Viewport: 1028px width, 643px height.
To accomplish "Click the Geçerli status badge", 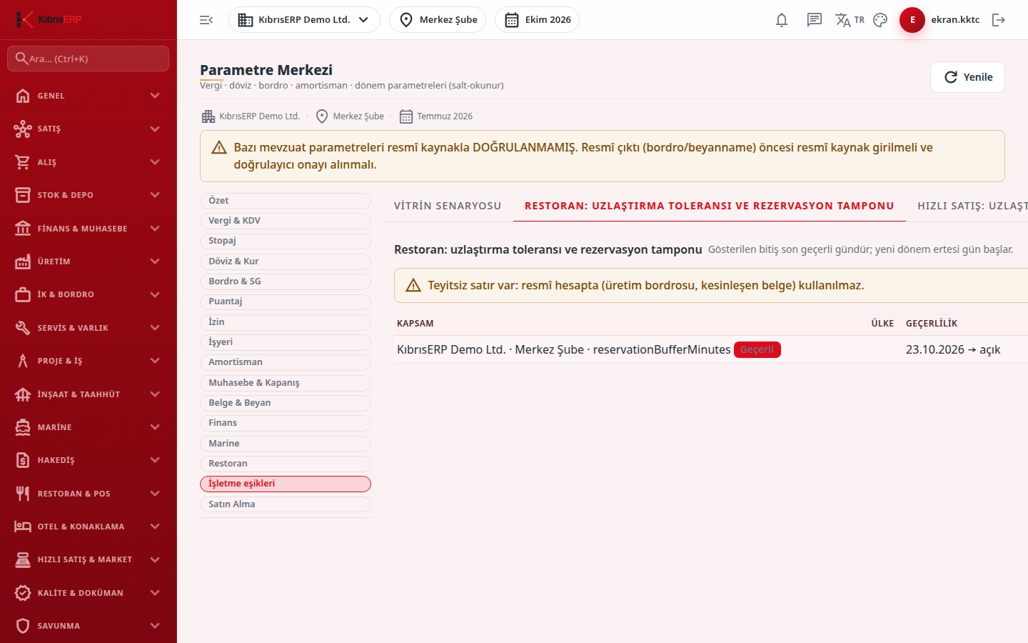I will pyautogui.click(x=757, y=349).
